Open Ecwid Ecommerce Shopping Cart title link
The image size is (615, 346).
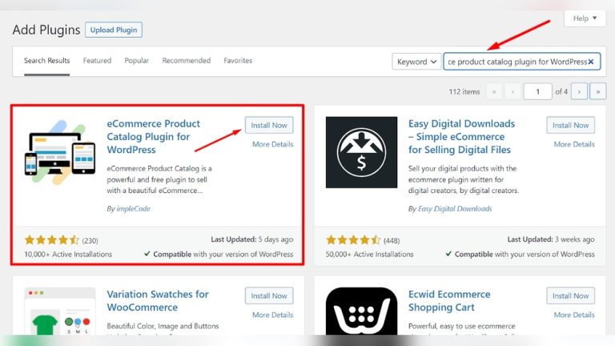(x=449, y=300)
